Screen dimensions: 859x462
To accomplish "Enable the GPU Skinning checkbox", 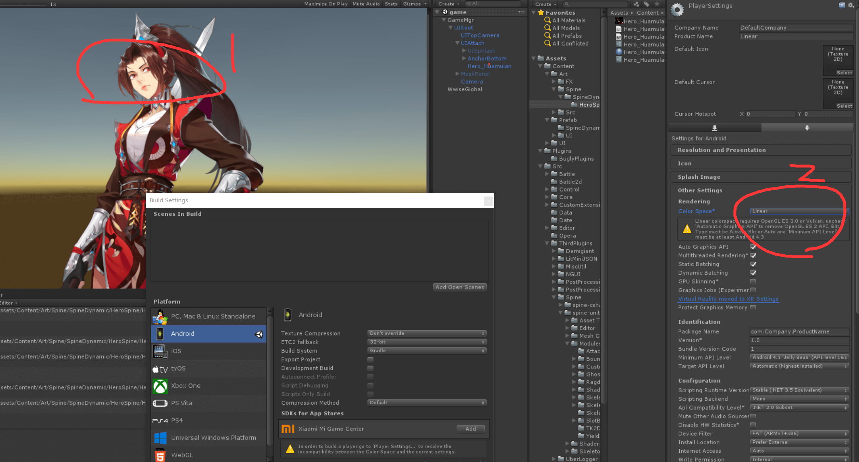I will [753, 282].
